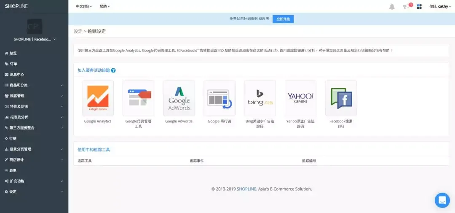Click the 表单 form icon
The height and width of the screenshot is (213, 455).
(6, 170)
